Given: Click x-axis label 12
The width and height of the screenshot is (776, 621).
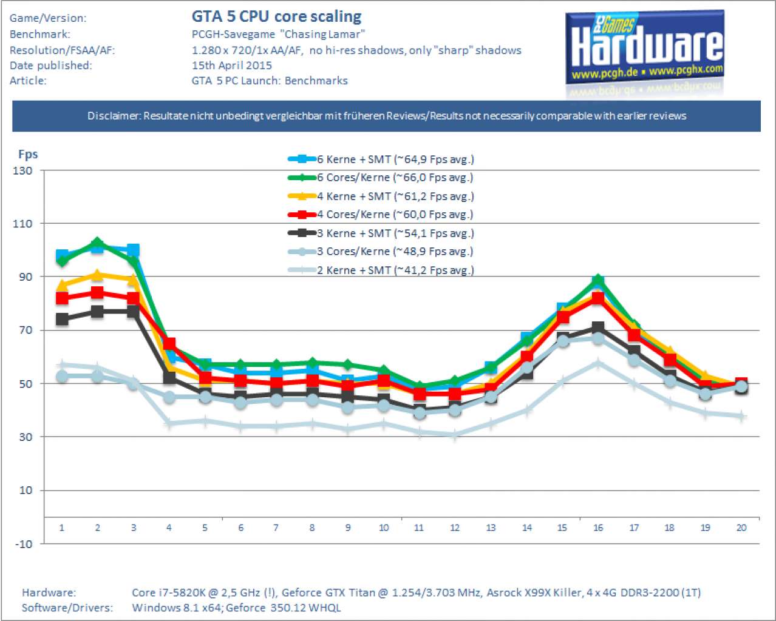Looking at the screenshot, I should coord(455,528).
